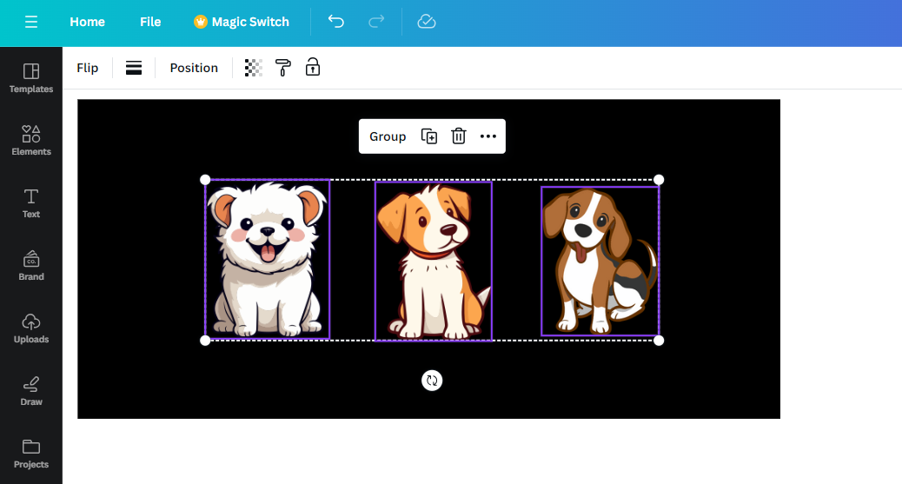Select the beagle puppy image
The height and width of the screenshot is (484, 902).
600,261
